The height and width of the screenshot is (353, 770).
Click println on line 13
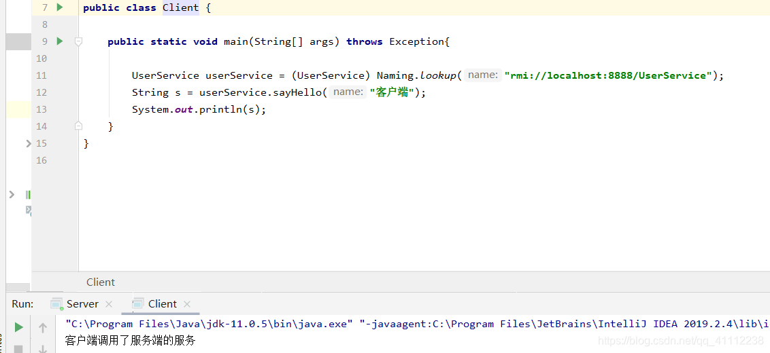click(x=220, y=109)
